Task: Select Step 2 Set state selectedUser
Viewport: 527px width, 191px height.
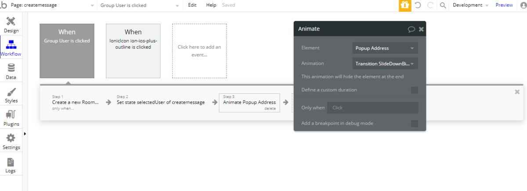Action: pyautogui.click(x=161, y=102)
